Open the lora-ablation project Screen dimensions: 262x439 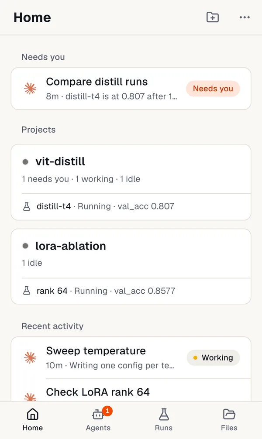[x=131, y=254]
